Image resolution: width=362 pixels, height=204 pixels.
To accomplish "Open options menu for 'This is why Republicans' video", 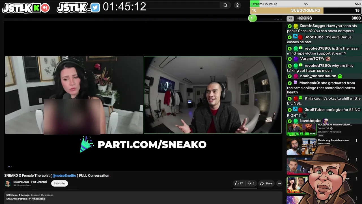I will 356,141.
